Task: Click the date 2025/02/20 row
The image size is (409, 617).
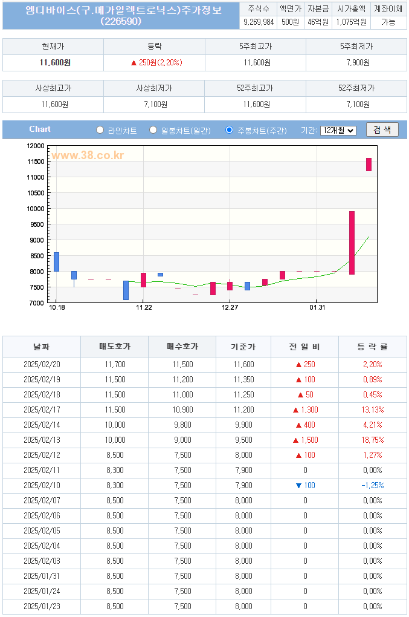Action: (205, 364)
